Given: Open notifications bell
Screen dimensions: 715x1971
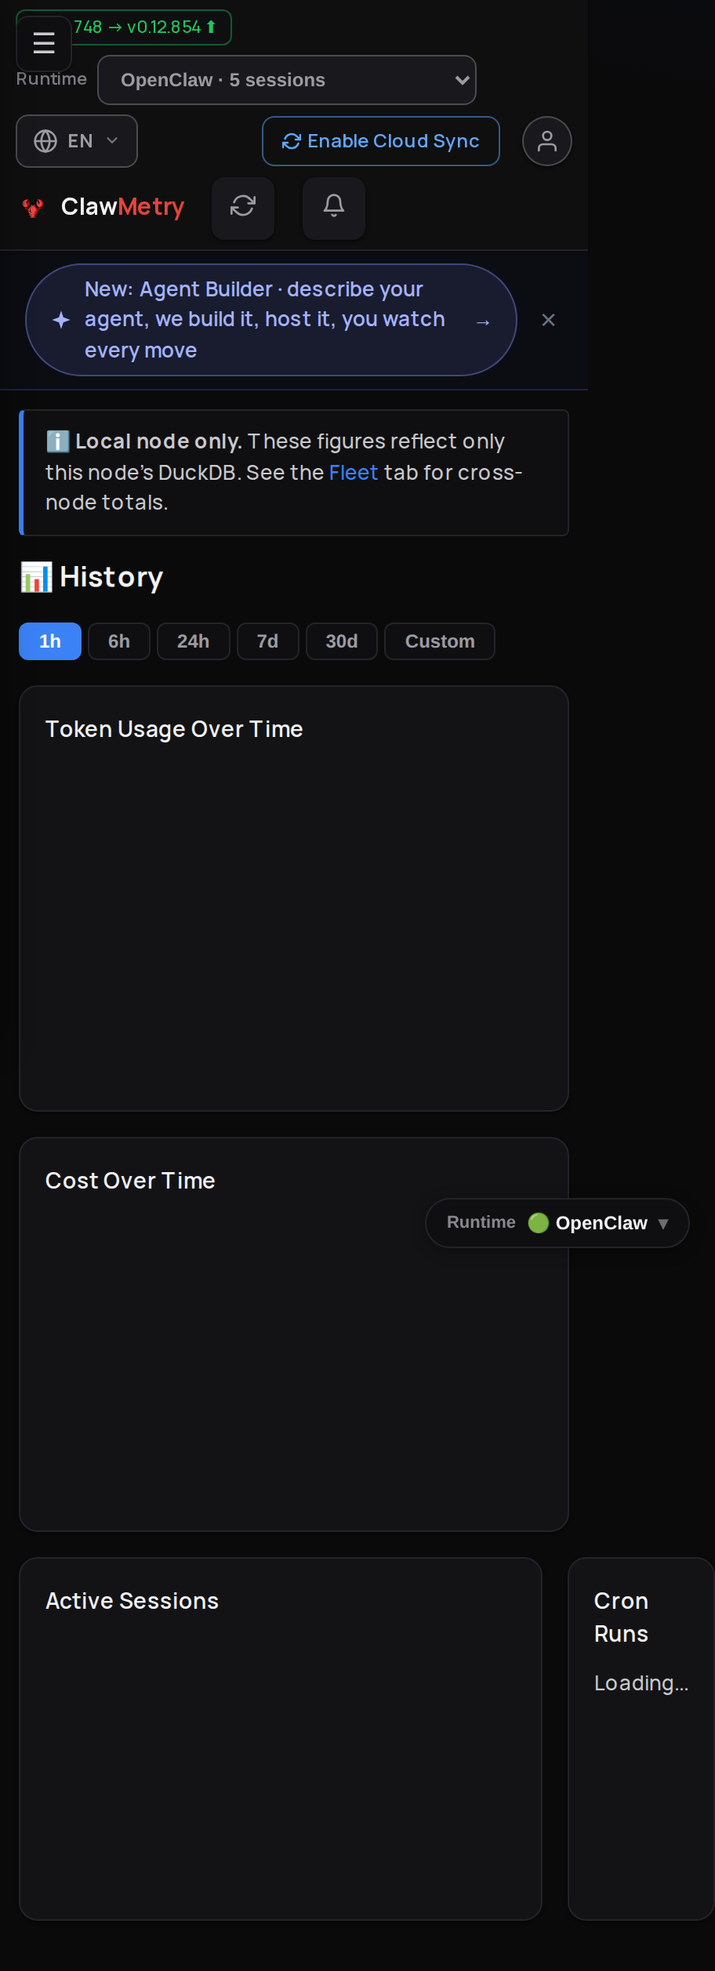Looking at the screenshot, I should pos(334,208).
